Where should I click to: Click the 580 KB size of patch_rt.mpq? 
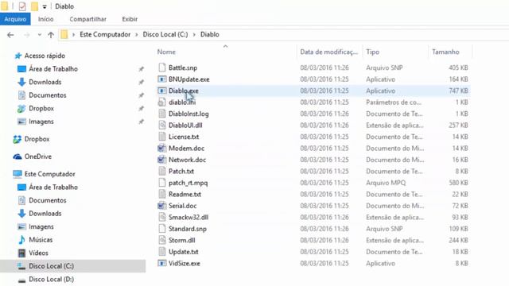pos(458,183)
